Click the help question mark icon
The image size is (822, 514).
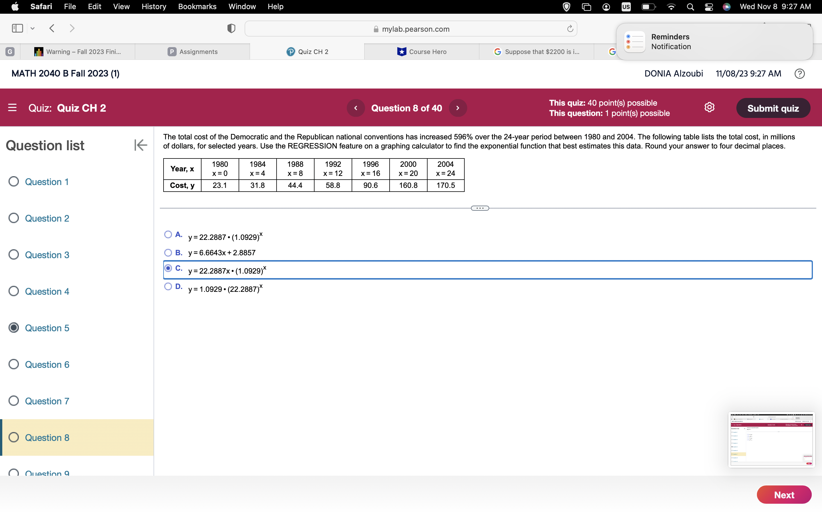(x=799, y=73)
